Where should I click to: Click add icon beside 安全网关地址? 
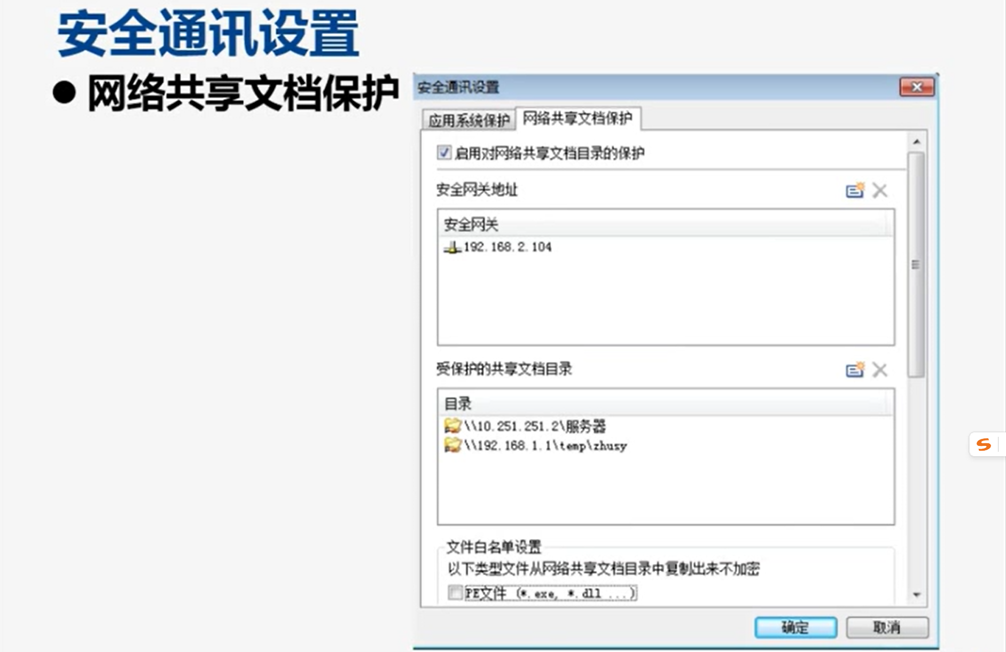855,190
